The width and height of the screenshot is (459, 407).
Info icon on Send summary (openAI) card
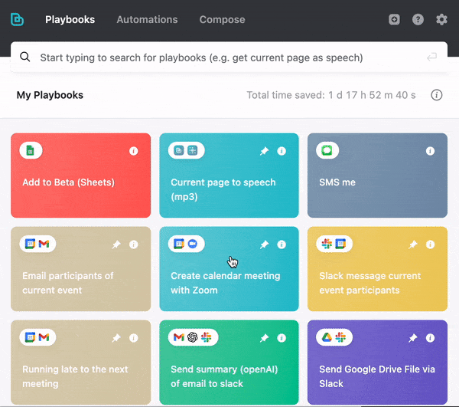[x=282, y=338]
